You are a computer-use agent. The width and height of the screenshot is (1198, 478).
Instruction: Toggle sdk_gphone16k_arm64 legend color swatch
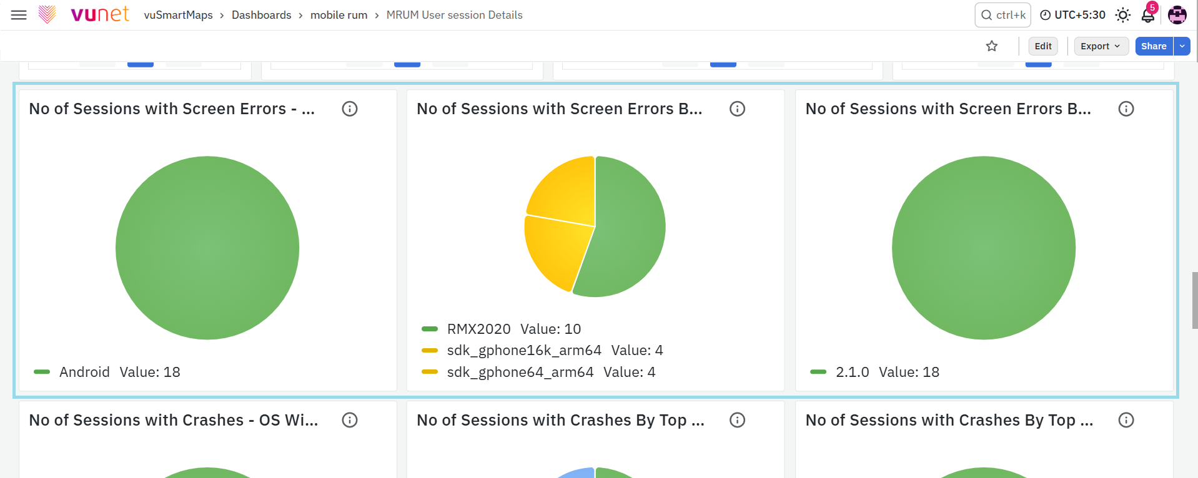click(430, 351)
